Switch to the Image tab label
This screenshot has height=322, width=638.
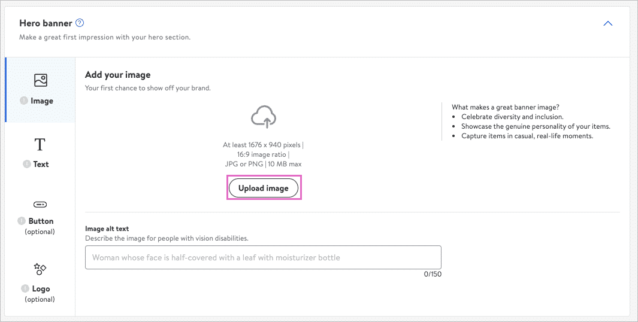pos(42,101)
